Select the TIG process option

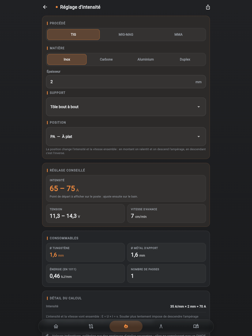coord(73,34)
